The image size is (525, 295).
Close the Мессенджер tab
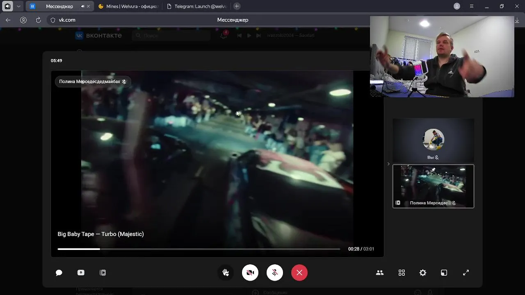(88, 7)
